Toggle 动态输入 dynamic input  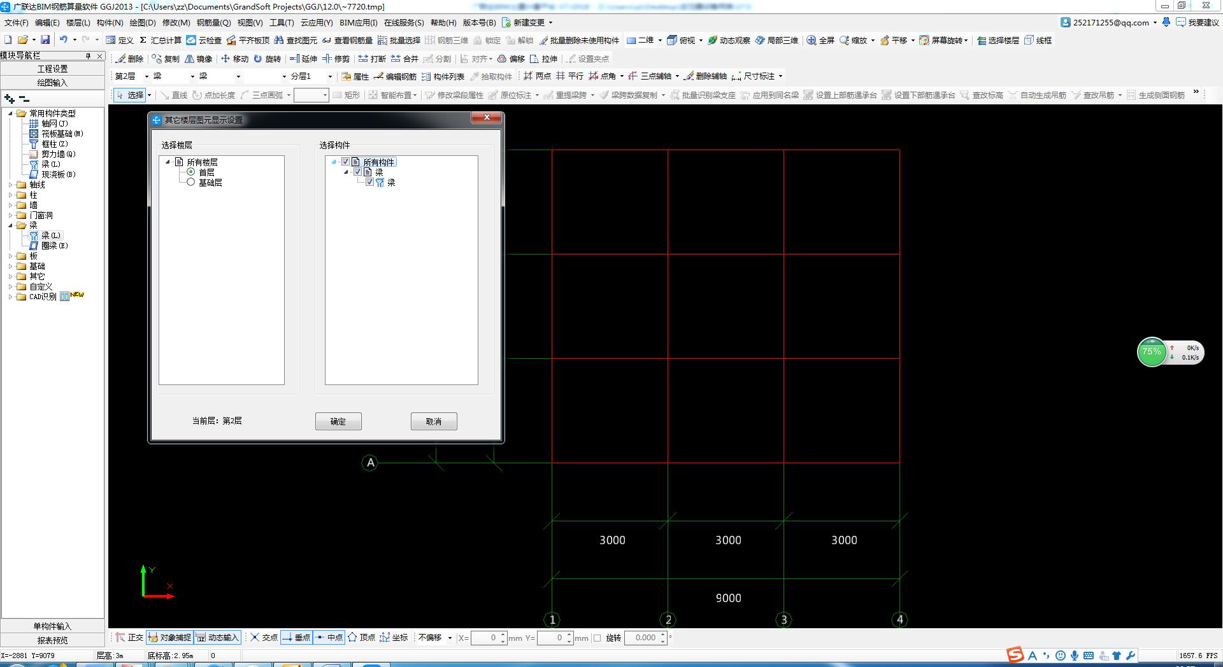point(217,638)
